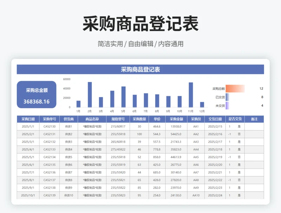Click delivery date 2025/2/16
Image resolution: width=281 pixels, height=213 pixels.
[x=215, y=134]
